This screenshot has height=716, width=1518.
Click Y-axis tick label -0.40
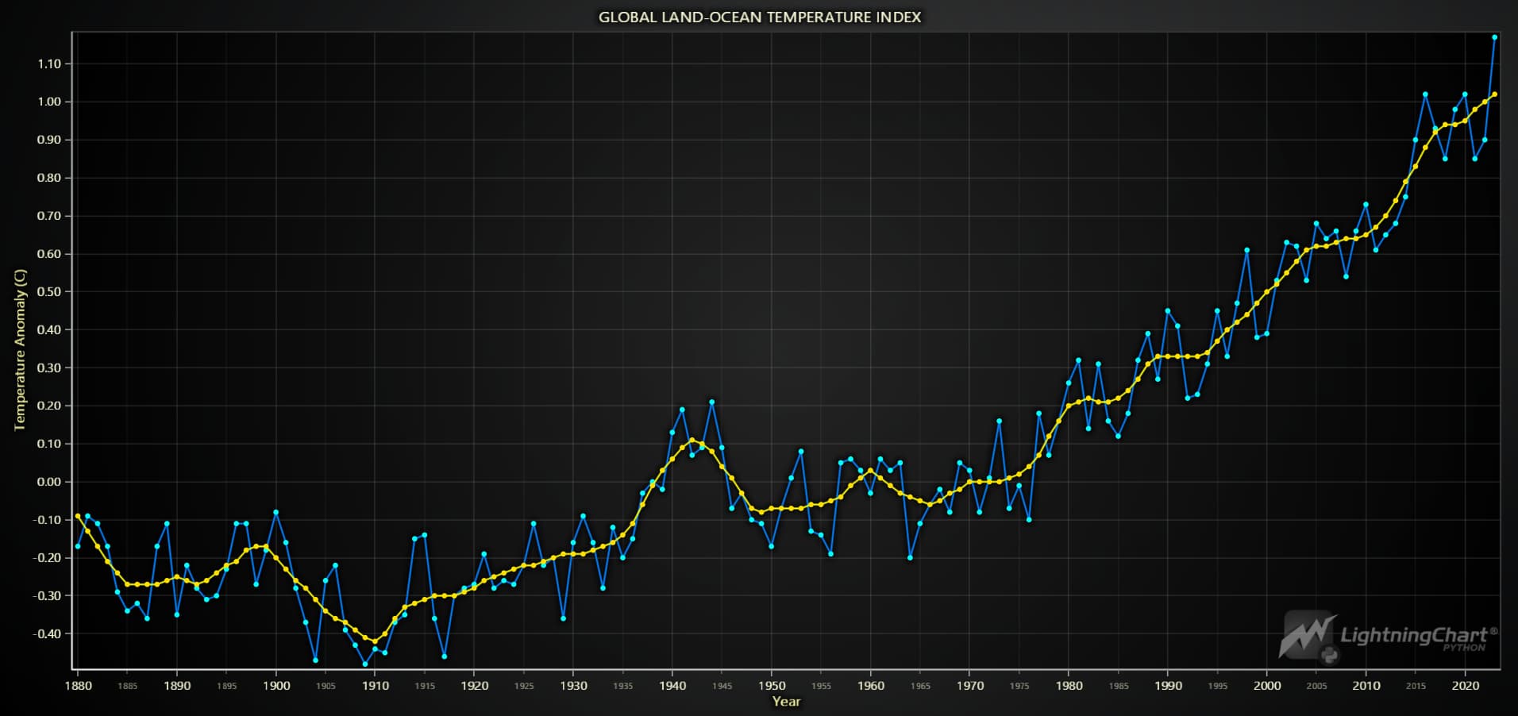click(x=47, y=634)
